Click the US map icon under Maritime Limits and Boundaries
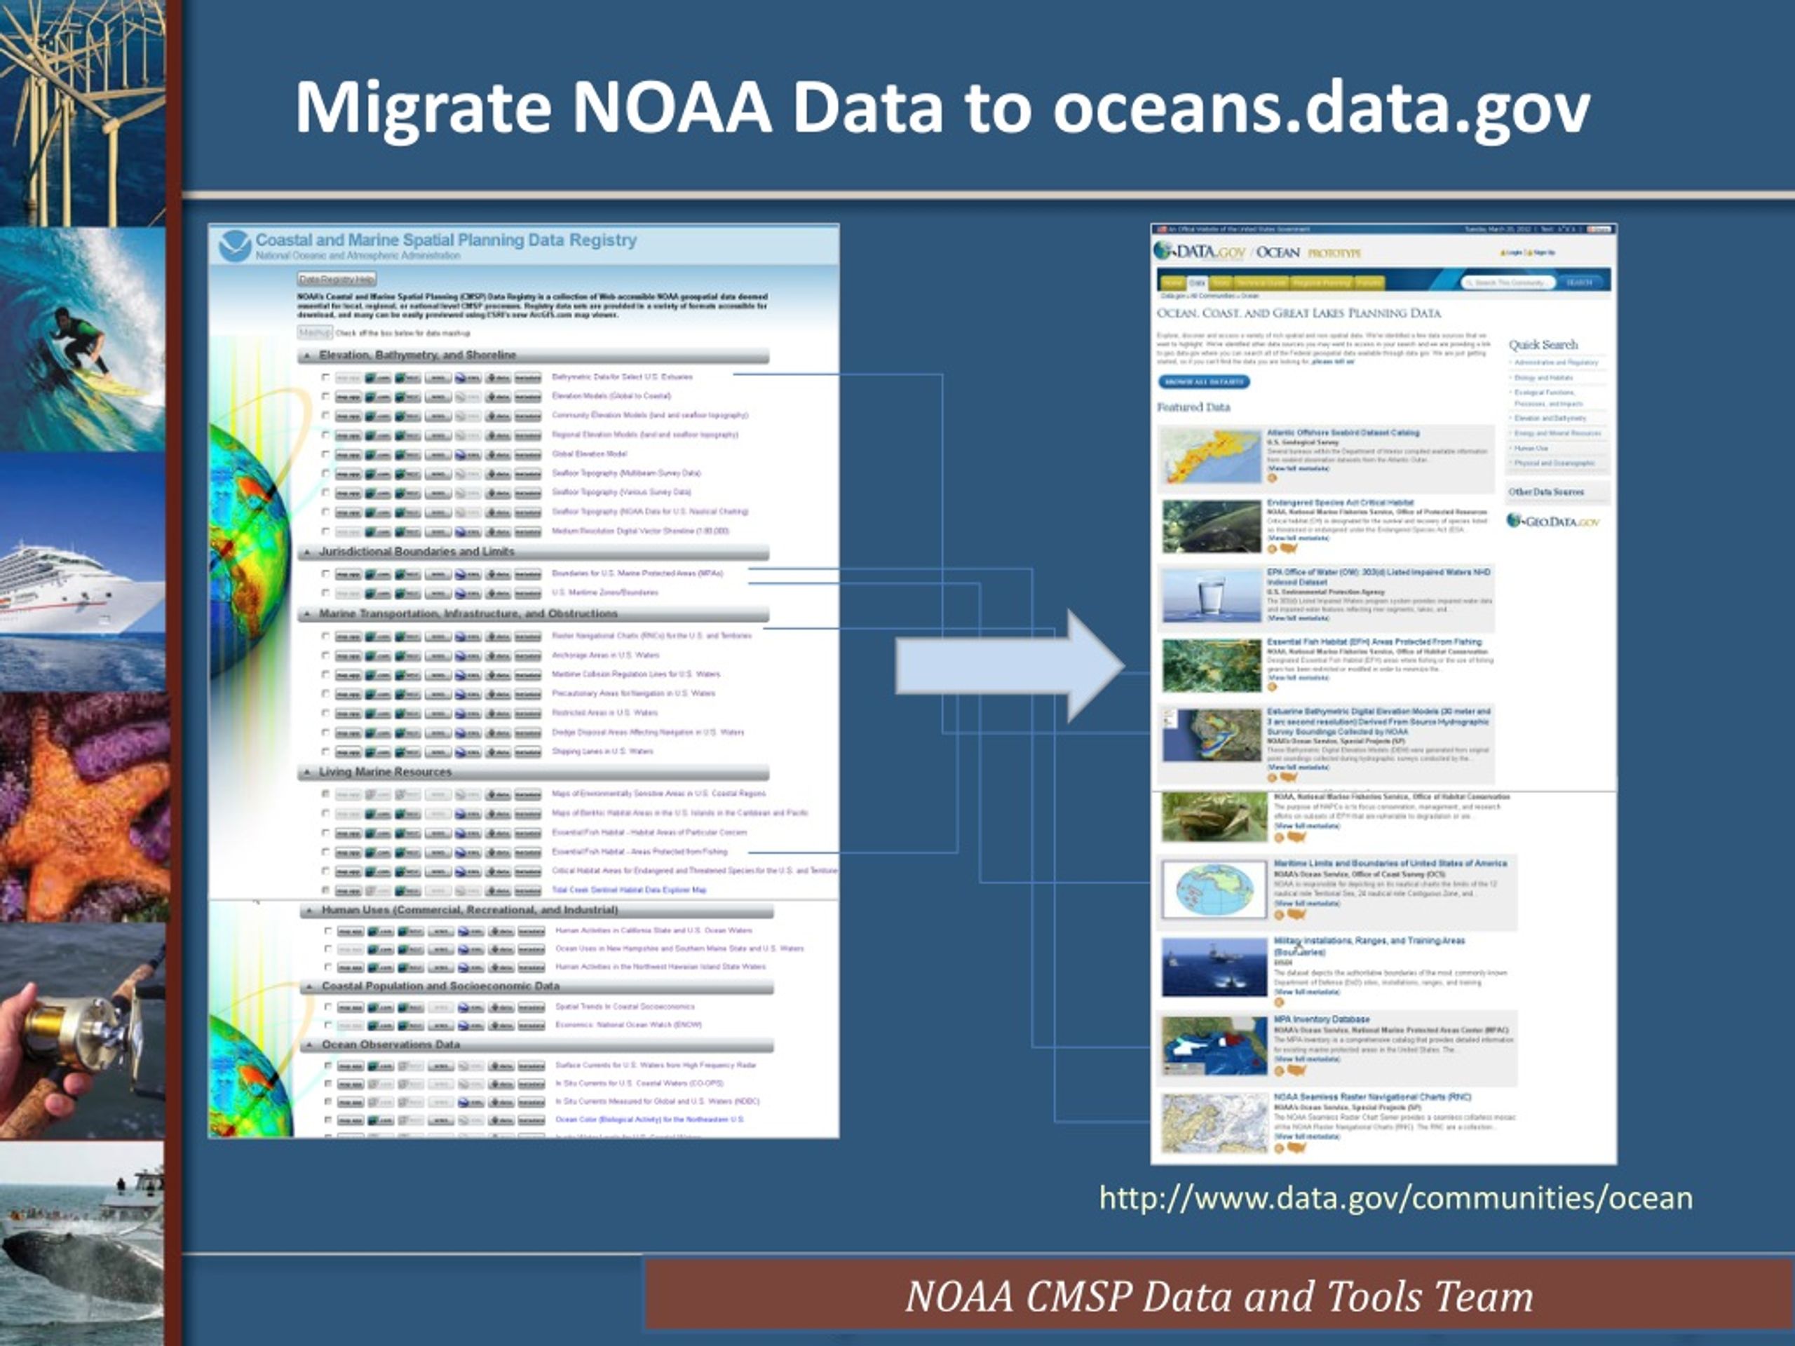1795x1346 pixels. (x=1296, y=914)
